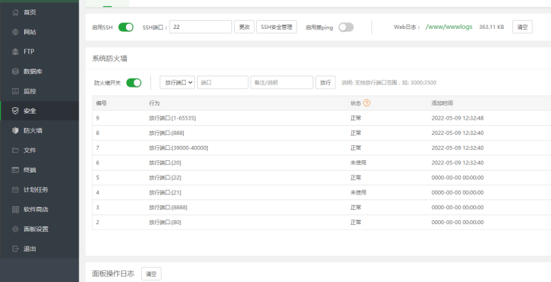
Task: Select the row 放行端口:[22]
Action: [x=322, y=178]
